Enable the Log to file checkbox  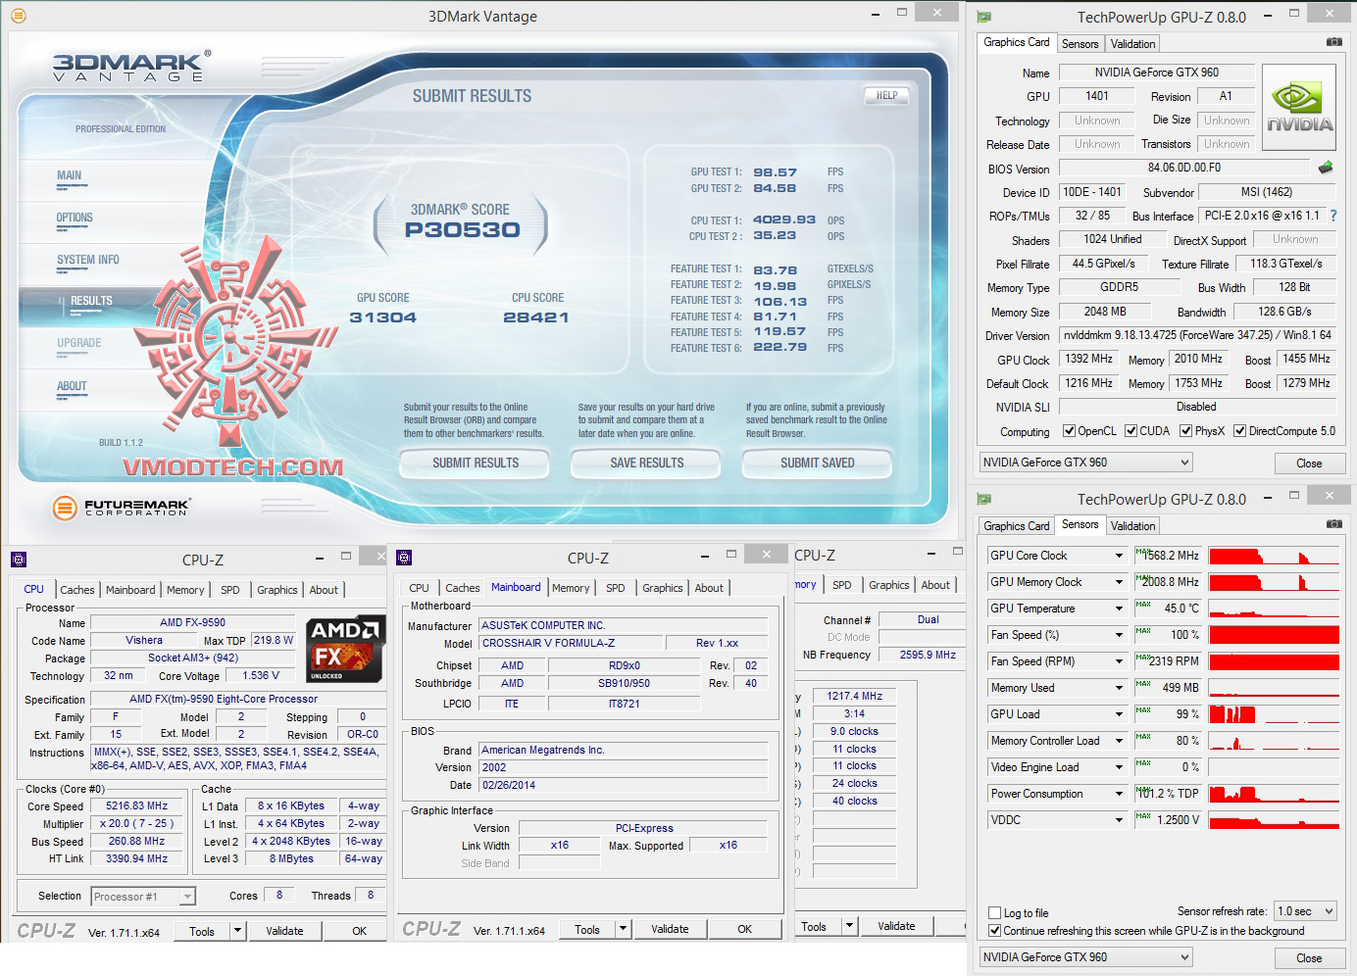(995, 913)
